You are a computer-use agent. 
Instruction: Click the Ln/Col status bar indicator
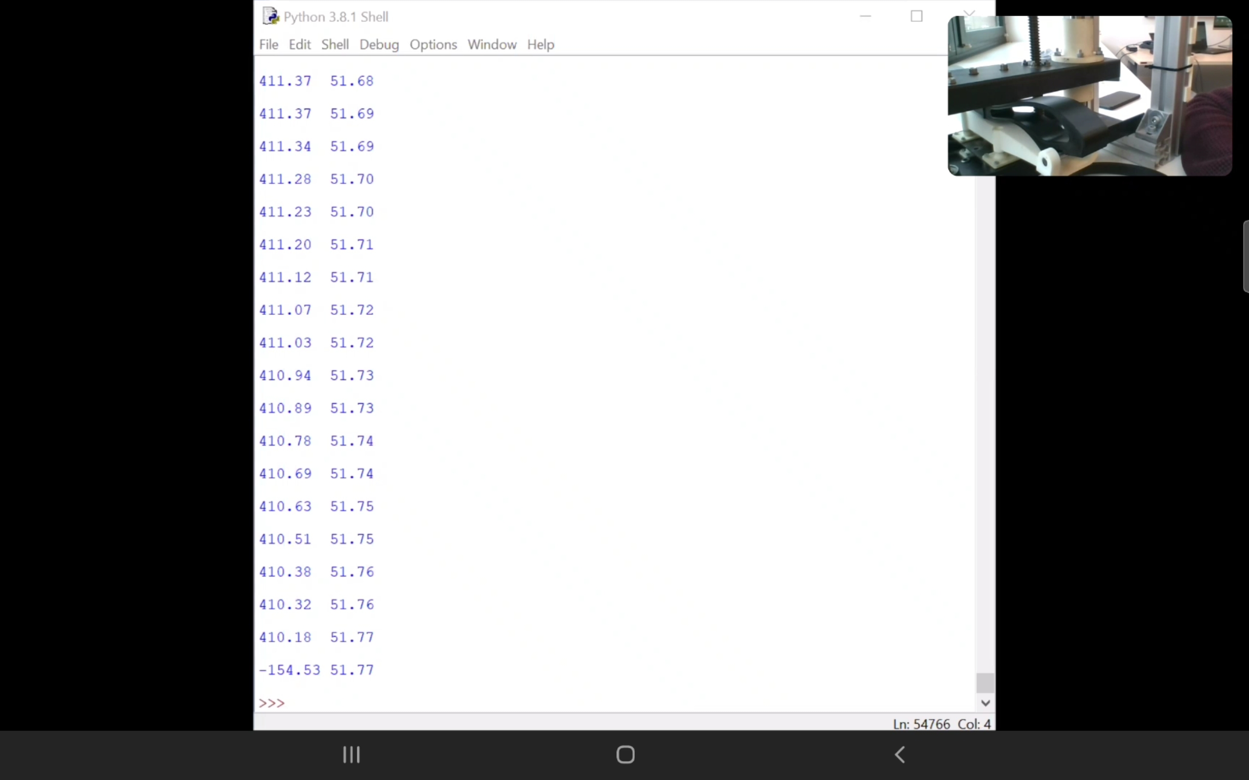[942, 724]
